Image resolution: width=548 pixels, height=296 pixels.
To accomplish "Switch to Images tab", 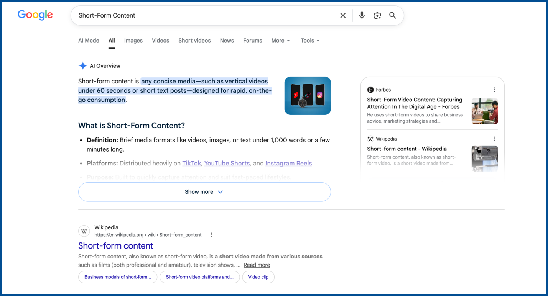I will tap(133, 41).
